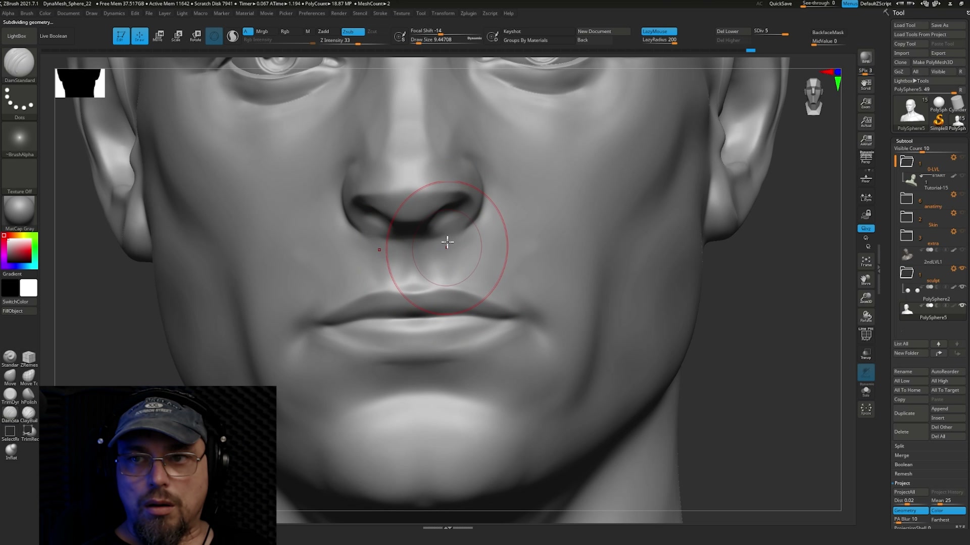Toggle Zsub sculpting mode
970x545 pixels.
click(353, 31)
